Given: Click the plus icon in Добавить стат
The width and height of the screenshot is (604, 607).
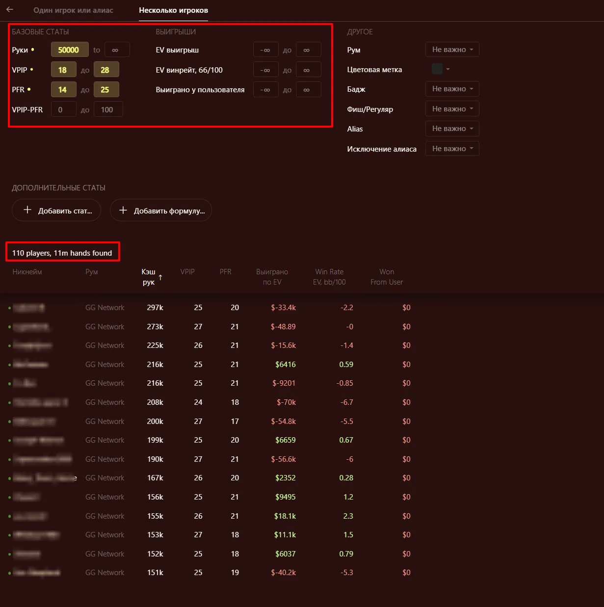Looking at the screenshot, I should [x=27, y=210].
